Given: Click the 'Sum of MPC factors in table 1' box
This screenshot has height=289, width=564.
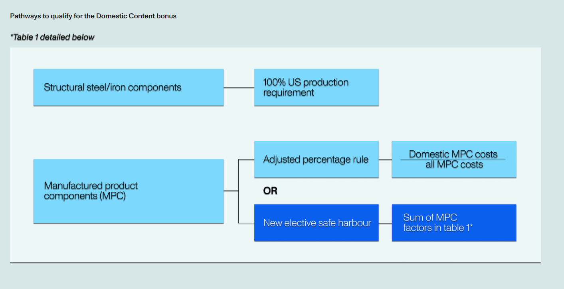Looking at the screenshot, I should (454, 223).
